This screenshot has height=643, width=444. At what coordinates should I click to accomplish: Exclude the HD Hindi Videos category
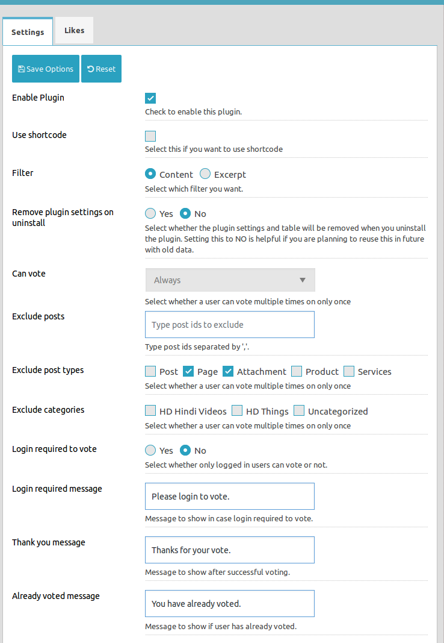tap(150, 410)
